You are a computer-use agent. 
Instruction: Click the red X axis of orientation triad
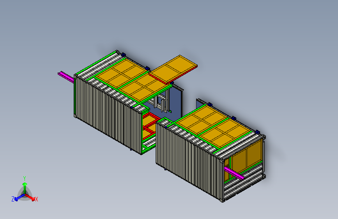pyautogui.click(x=31, y=197)
